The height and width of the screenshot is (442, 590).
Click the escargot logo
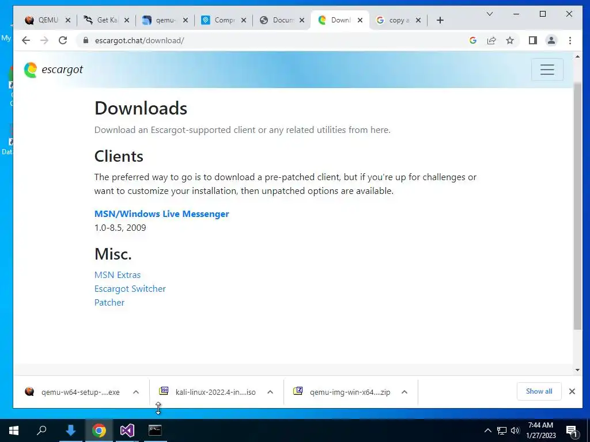[x=54, y=70]
